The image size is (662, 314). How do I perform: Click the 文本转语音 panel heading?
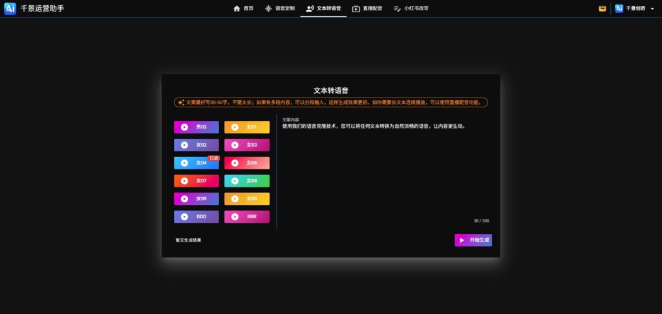[x=331, y=90]
